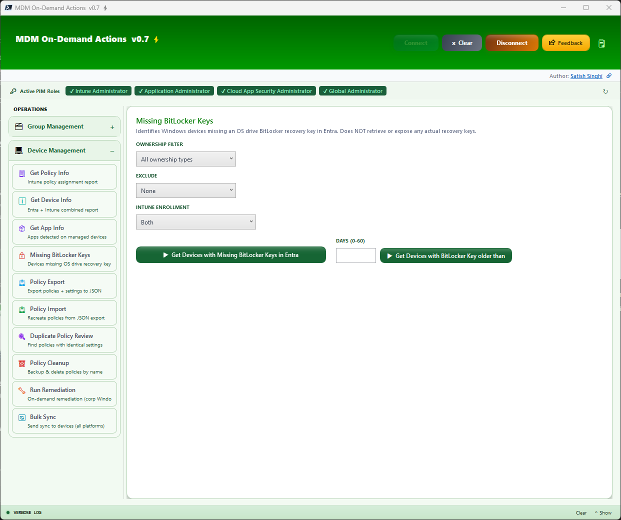Viewport: 621px width, 520px height.
Task: Open Run Remediation operation
Action: [x=64, y=394]
